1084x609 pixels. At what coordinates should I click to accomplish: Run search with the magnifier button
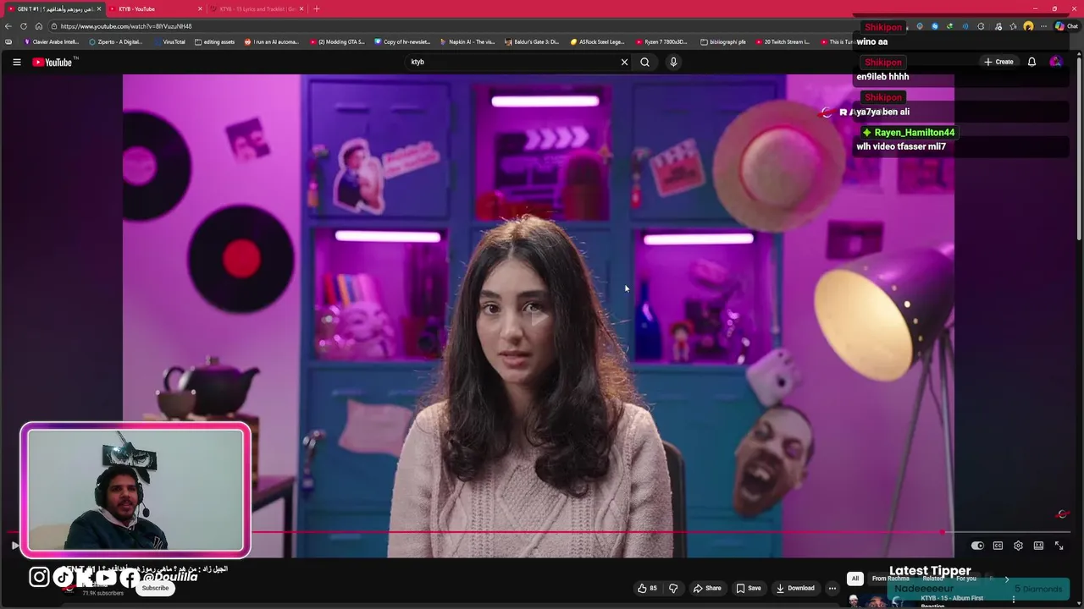644,62
